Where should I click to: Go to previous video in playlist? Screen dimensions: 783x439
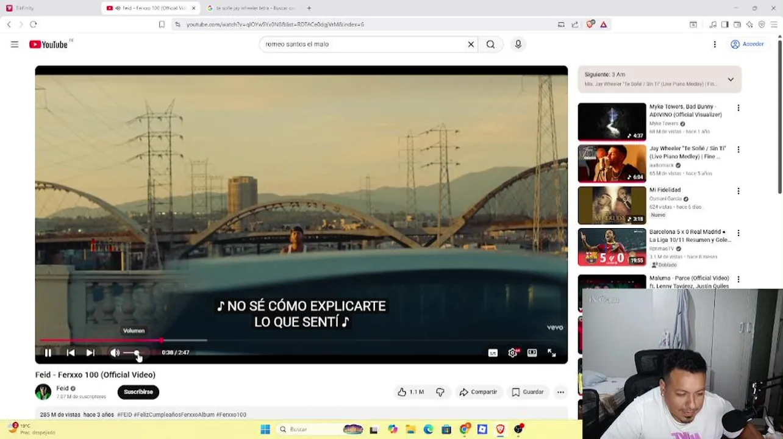coord(71,352)
